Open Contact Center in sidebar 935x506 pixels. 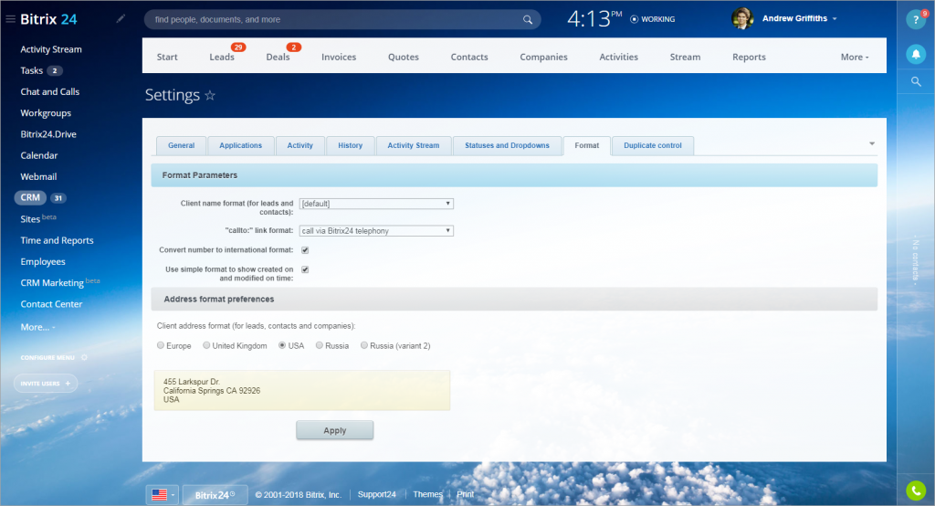click(x=51, y=304)
